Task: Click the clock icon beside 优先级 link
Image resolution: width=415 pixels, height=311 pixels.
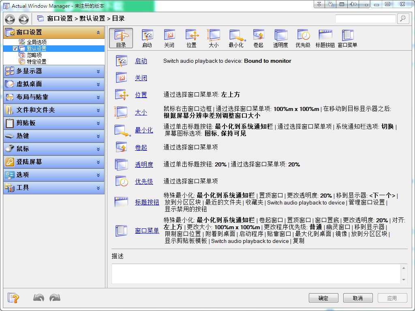Action: point(122,181)
